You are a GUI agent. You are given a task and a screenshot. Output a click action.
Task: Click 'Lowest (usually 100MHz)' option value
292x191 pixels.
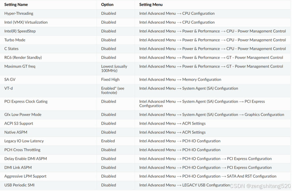(114, 69)
